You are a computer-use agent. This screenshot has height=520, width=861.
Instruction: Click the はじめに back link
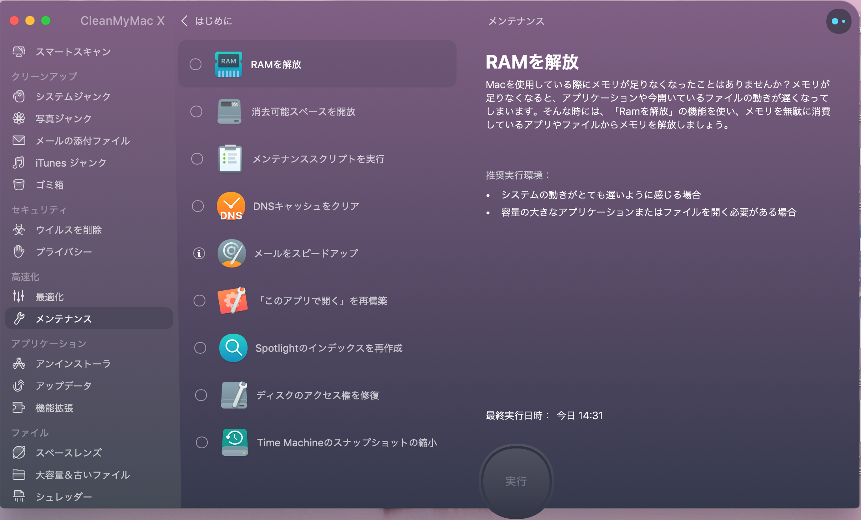click(213, 21)
